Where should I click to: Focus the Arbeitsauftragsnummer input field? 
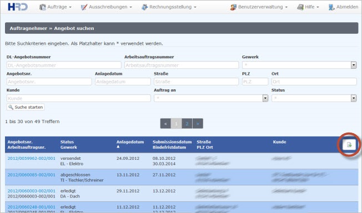[182, 65]
